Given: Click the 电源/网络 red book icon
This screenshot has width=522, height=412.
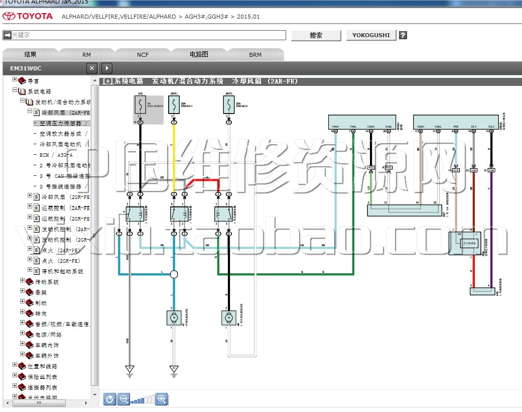Looking at the screenshot, I should [x=30, y=334].
